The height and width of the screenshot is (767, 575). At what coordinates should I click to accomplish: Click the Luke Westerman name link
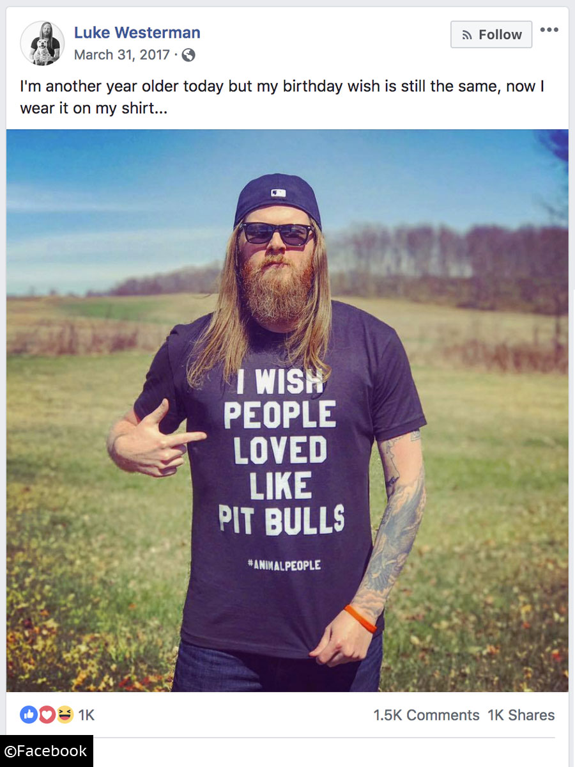(137, 32)
